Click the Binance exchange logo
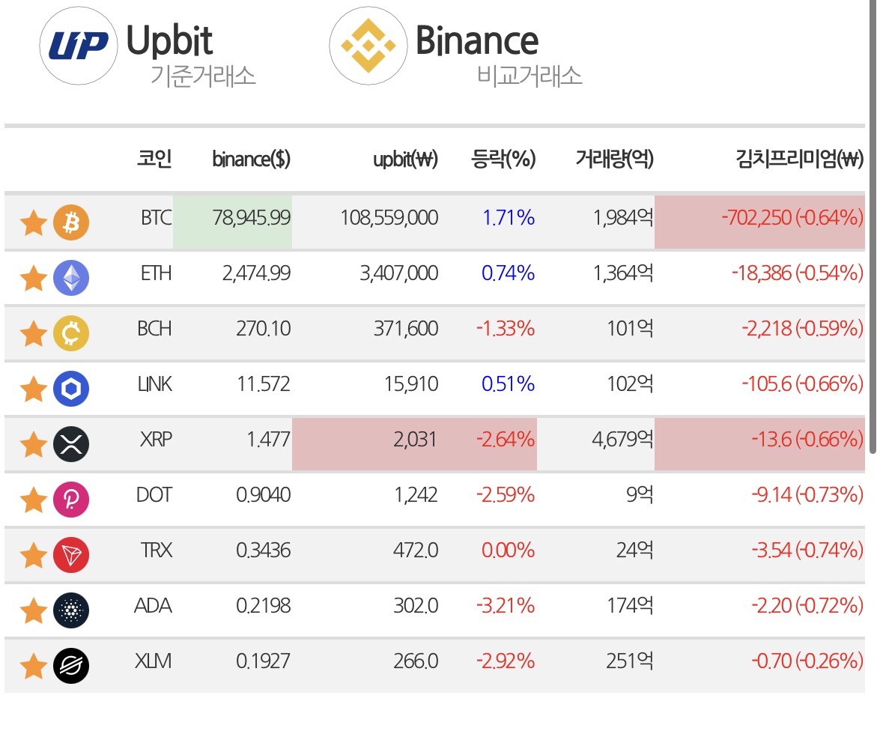Viewport: 883px width, 737px height. pyautogui.click(x=368, y=46)
